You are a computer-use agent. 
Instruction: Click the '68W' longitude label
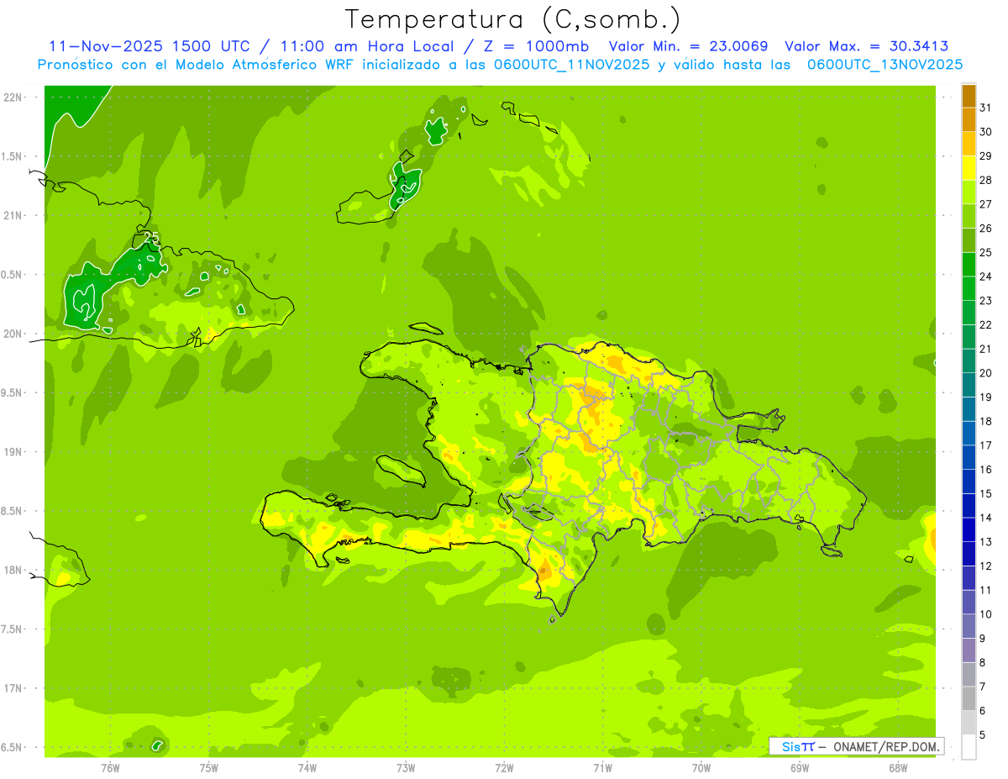(898, 767)
